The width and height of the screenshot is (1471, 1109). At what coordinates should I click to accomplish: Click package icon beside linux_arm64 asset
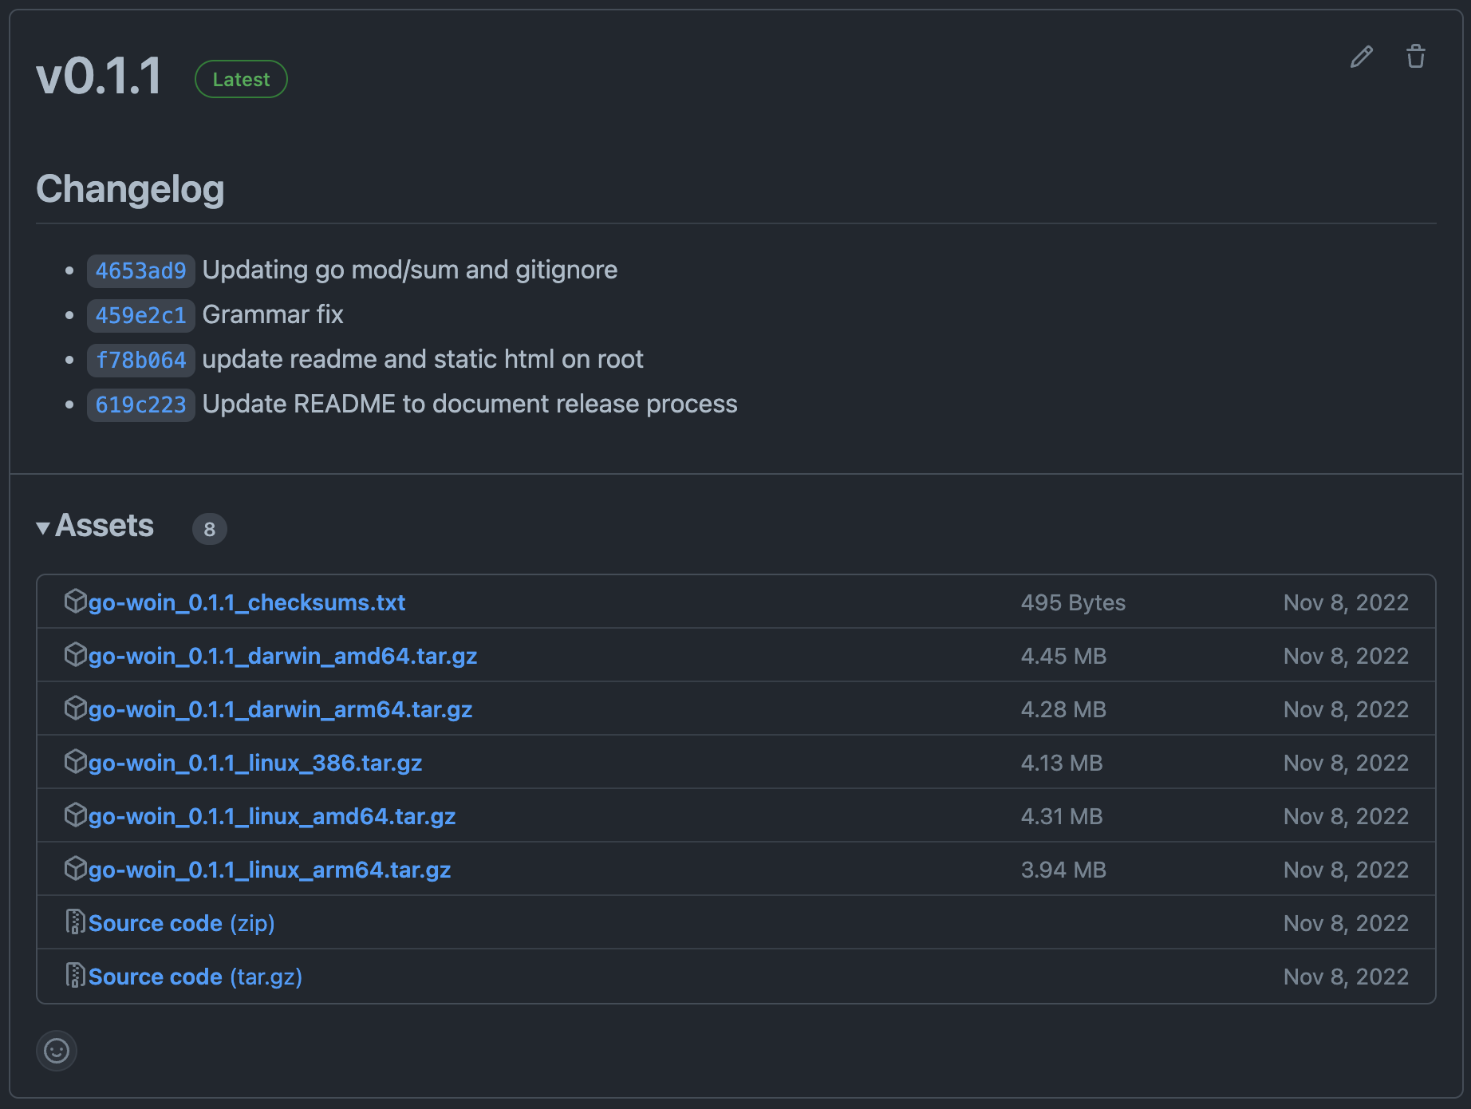pos(75,868)
